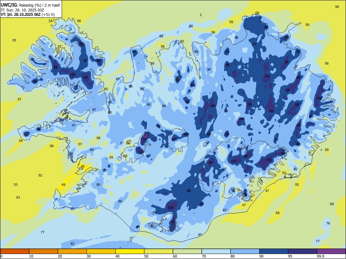This screenshot has height=259, width=346.
Task: Click the purple legend swatch above 99.9
Action: [331, 251]
